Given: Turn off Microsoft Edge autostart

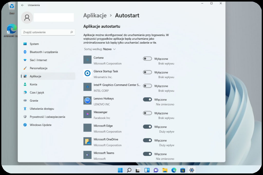Looking at the screenshot, I should [147, 127].
